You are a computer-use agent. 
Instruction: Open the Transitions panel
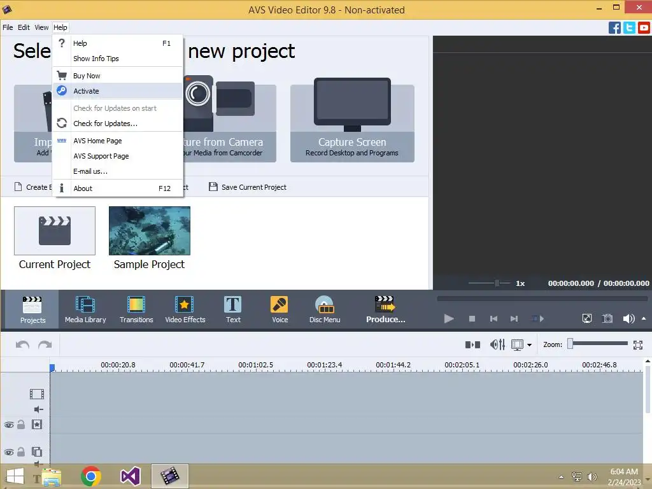(136, 309)
